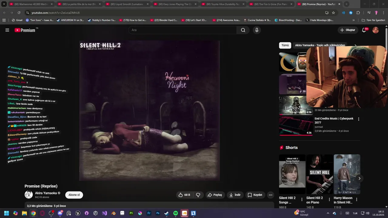
Task: Open Bloodborne video thumbnail
Action: tap(296, 105)
